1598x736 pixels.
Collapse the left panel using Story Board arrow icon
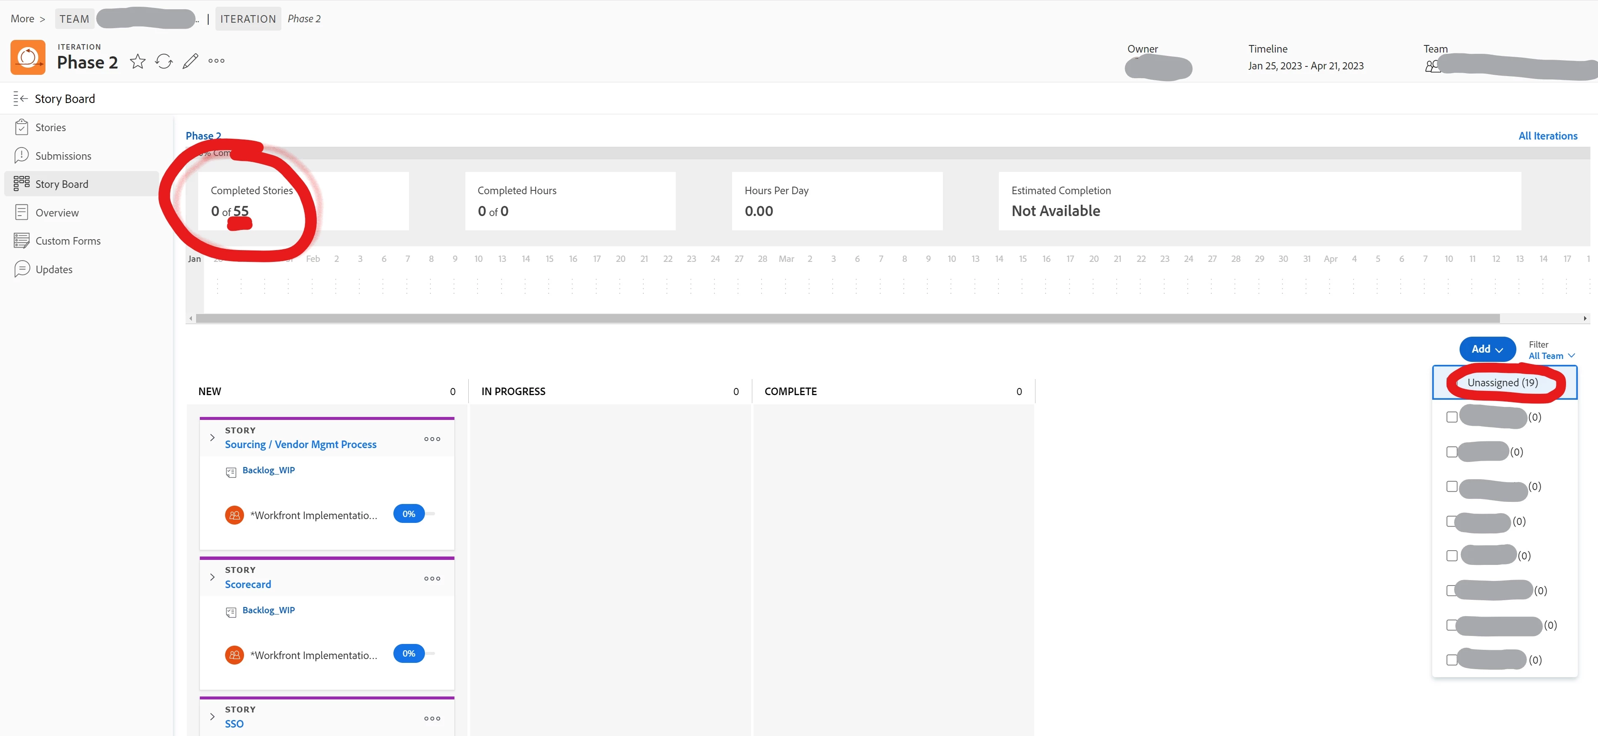point(21,98)
